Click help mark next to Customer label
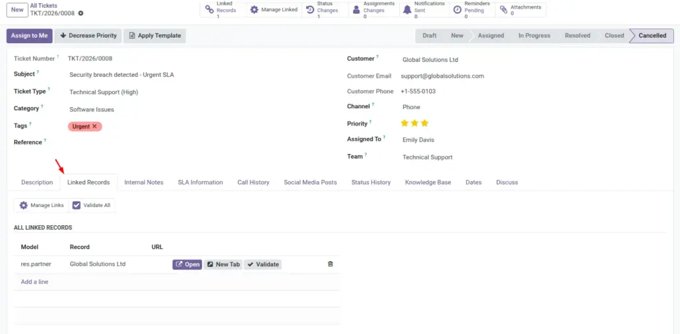Image resolution: width=680 pixels, height=334 pixels. point(377,56)
